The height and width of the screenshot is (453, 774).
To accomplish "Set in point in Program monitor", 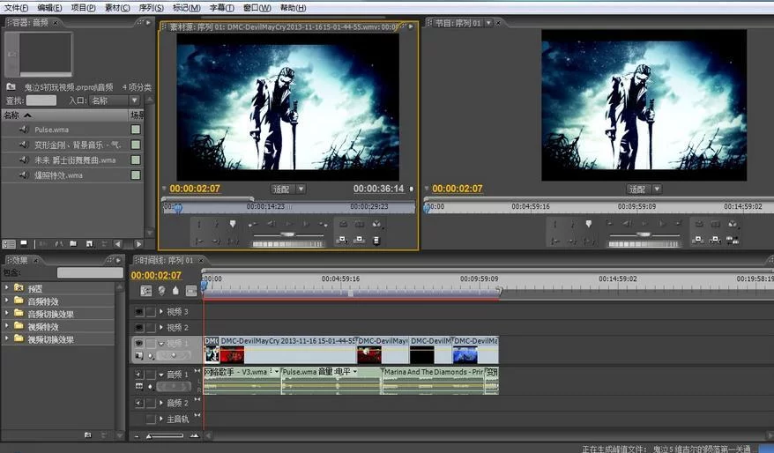I will (x=554, y=225).
